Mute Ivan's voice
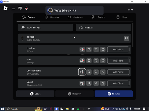This screenshot has height=111, width=149. click(x=82, y=61)
